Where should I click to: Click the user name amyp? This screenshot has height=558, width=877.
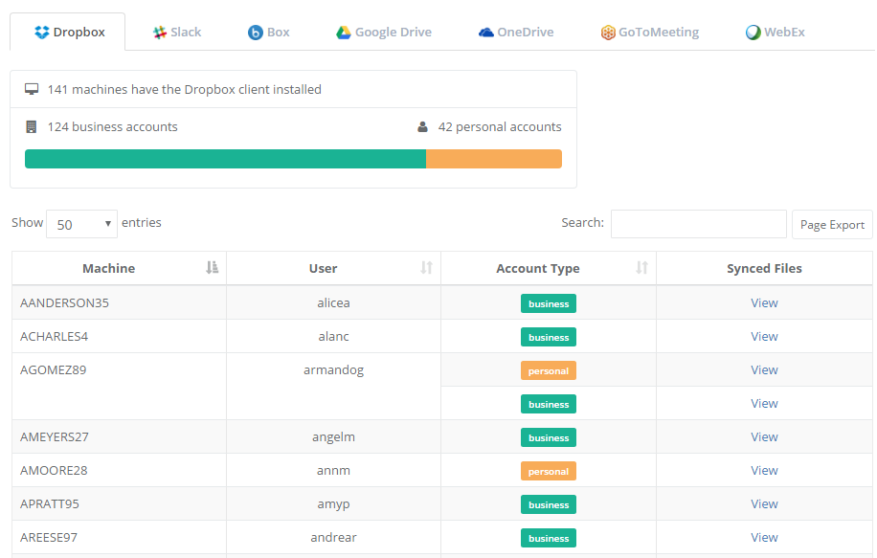point(333,505)
